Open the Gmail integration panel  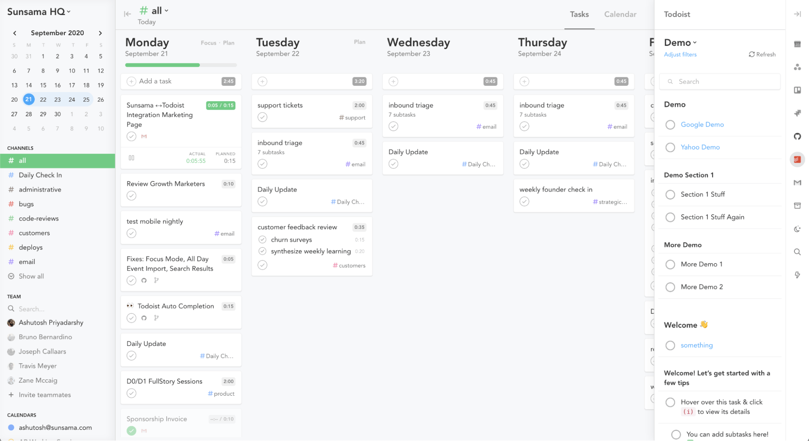pyautogui.click(x=798, y=183)
